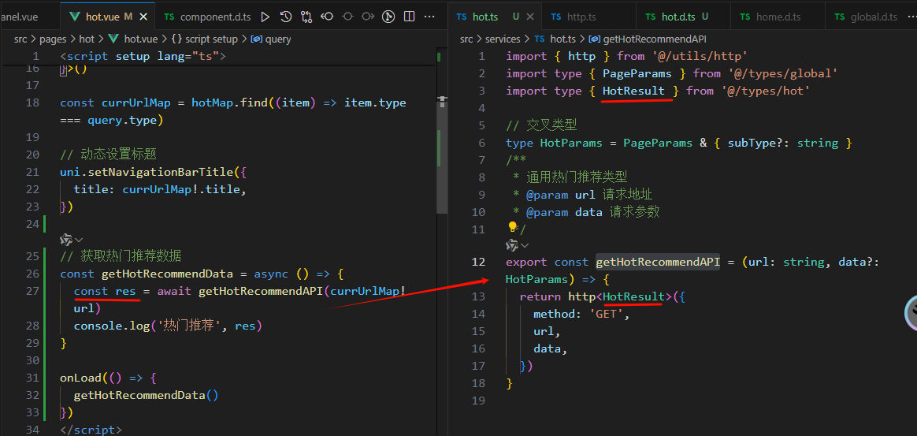Open 'hot' folder breadcrumb in left editor
This screenshot has width=917, height=436.
click(x=87, y=39)
